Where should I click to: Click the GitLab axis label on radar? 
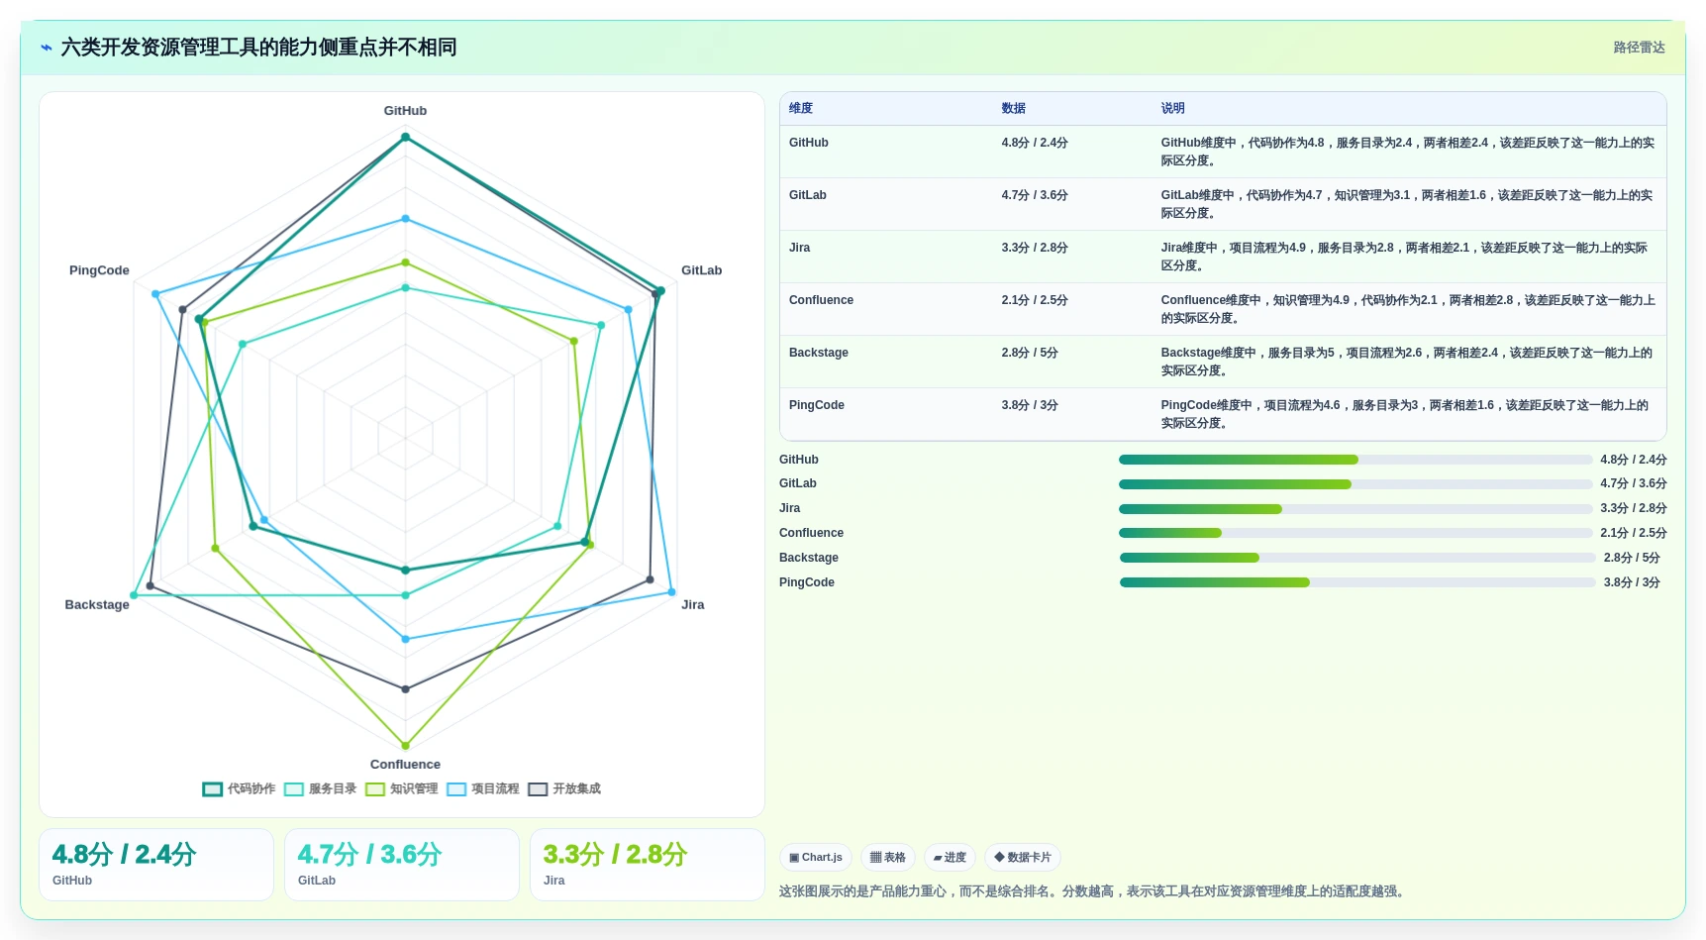click(701, 270)
